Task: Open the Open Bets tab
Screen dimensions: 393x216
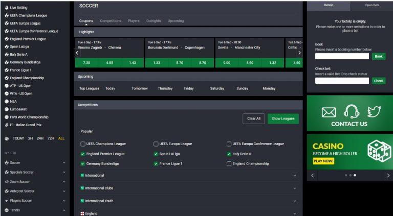Action: pos(372,5)
